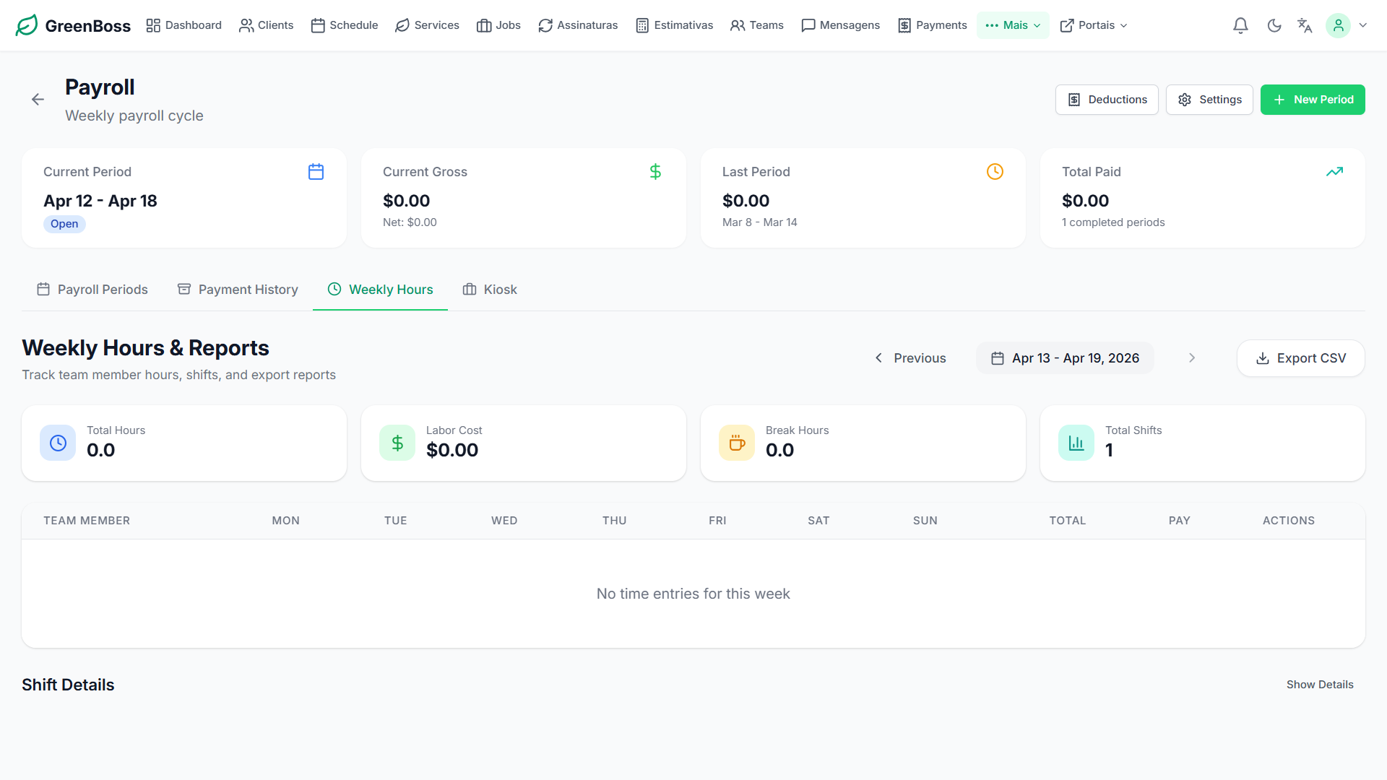
Task: Go to next week with right chevron
Action: [x=1192, y=358]
